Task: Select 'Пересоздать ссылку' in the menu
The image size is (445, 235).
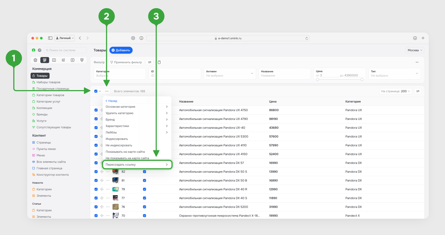Action: tap(137, 165)
